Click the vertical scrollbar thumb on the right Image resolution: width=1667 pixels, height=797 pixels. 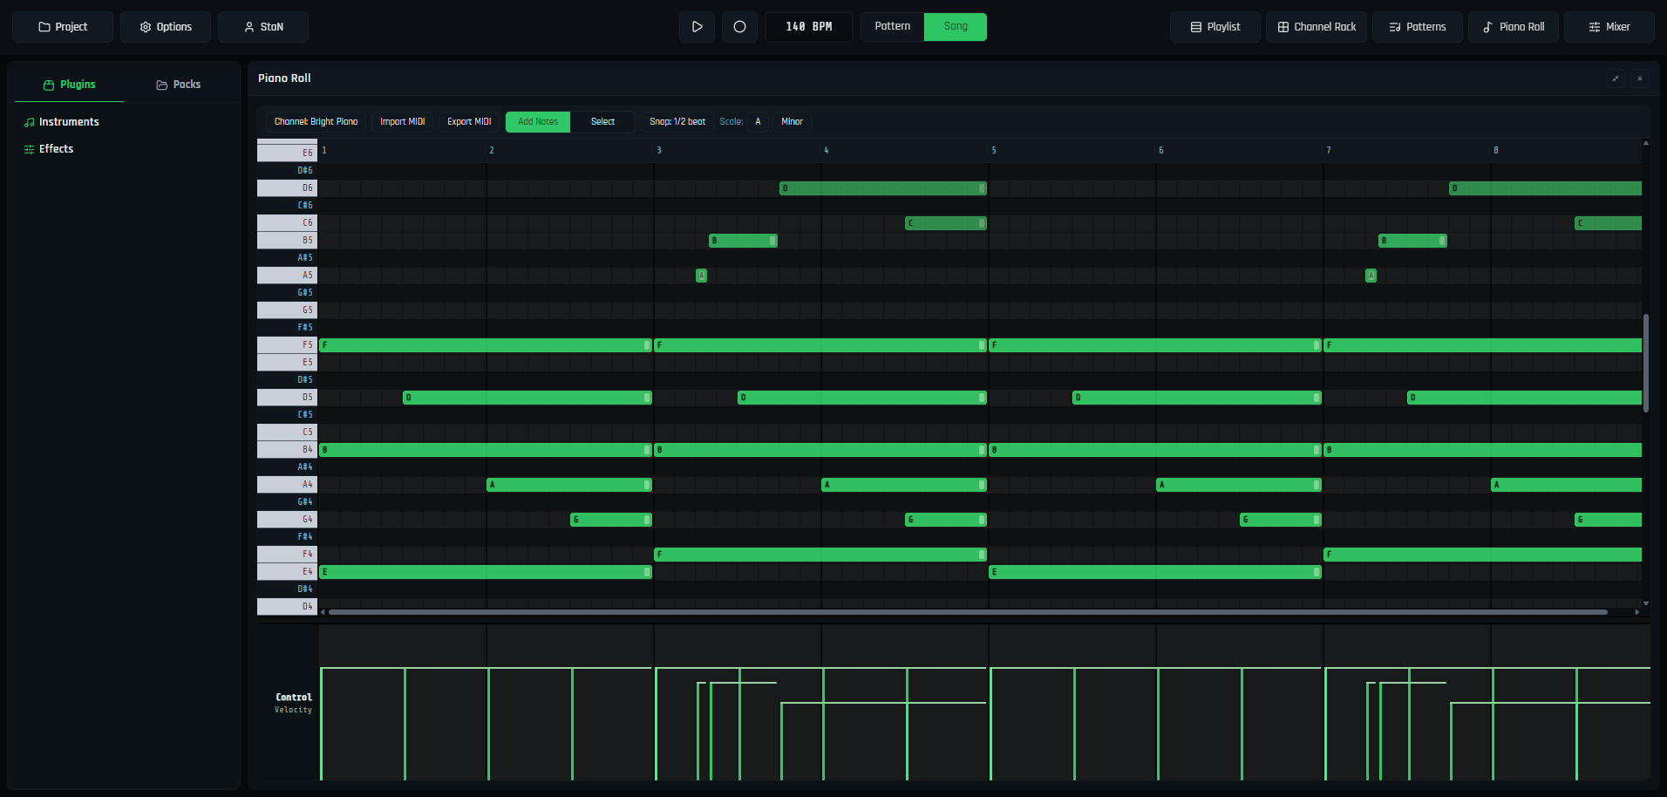click(1646, 363)
